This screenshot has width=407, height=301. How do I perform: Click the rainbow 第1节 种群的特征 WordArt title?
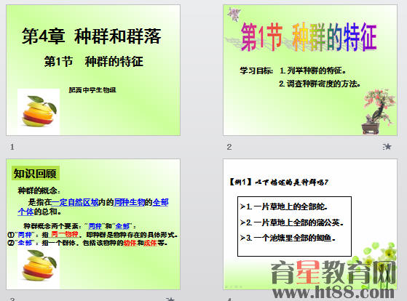(309, 37)
